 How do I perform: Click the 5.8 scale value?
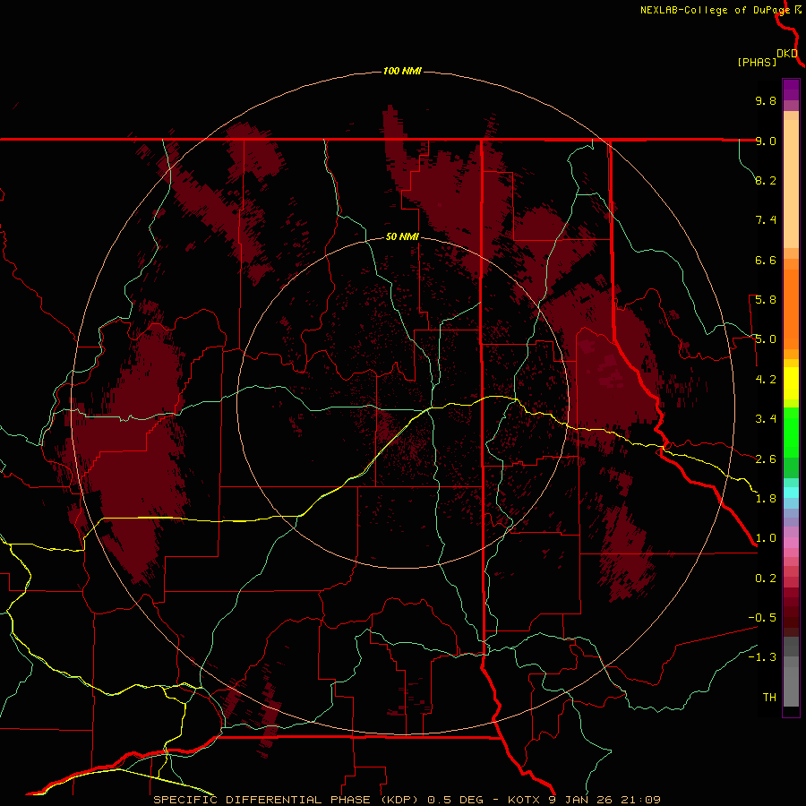(766, 300)
